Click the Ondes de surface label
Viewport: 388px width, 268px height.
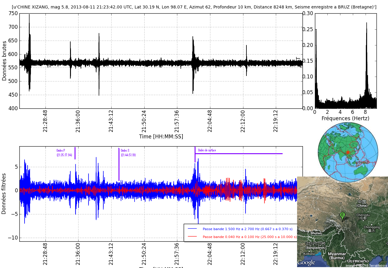pos(207,150)
